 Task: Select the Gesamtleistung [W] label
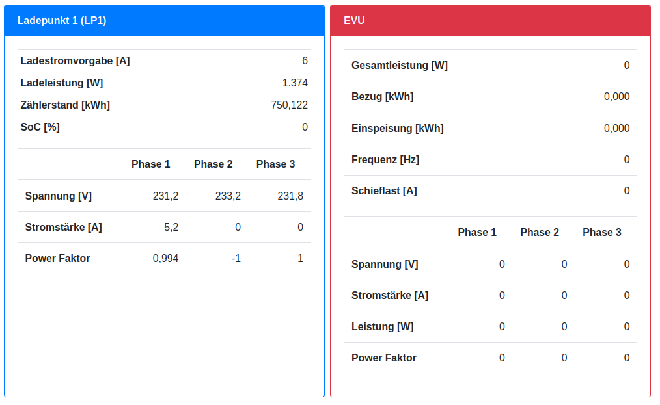pyautogui.click(x=399, y=66)
